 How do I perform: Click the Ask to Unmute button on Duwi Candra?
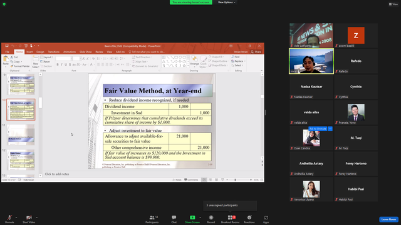(318, 129)
